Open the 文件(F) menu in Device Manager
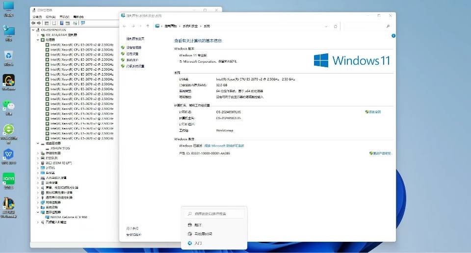The height and width of the screenshot is (253, 471). coord(36,16)
